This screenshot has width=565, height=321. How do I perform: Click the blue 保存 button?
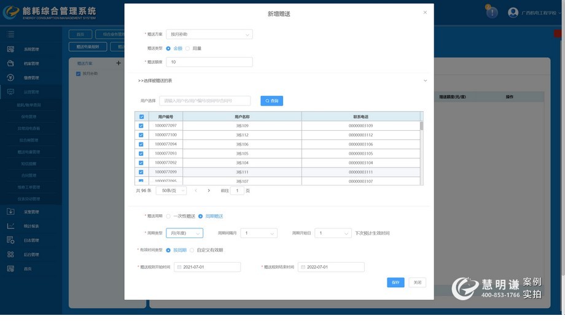(x=395, y=282)
